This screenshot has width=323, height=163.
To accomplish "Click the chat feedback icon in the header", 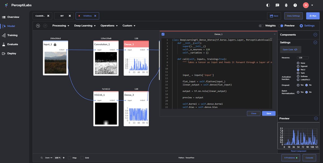I will [x=277, y=5].
